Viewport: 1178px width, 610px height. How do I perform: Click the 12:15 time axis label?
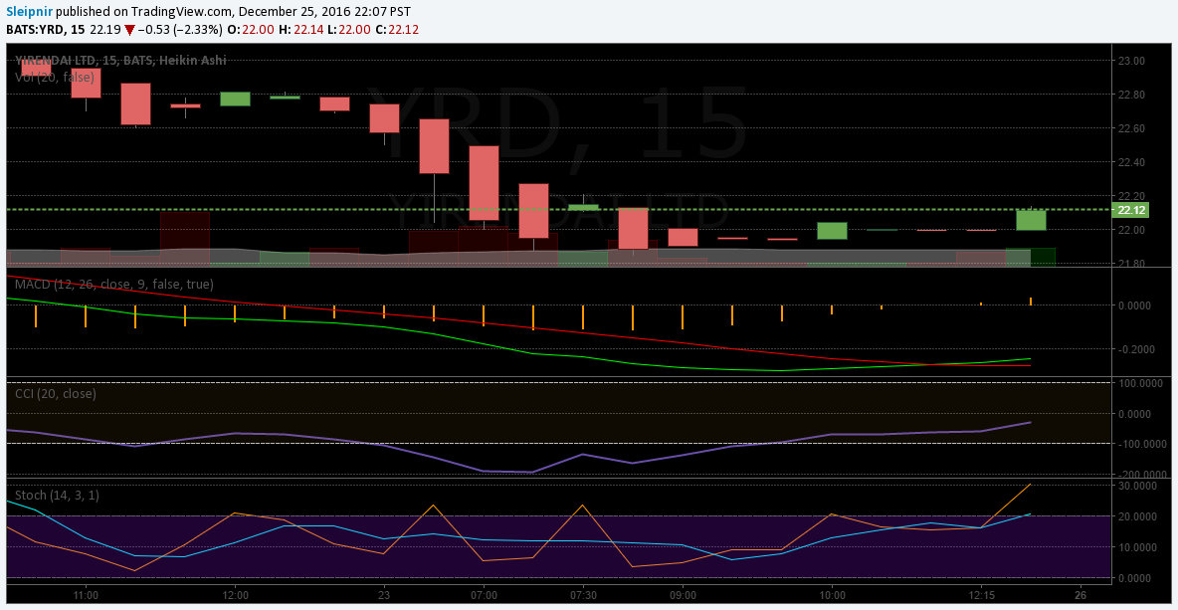[980, 593]
